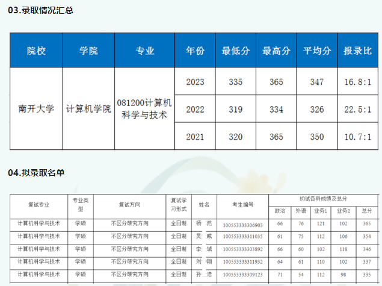Click the 081200计算机科学与技术 cell

[x=144, y=108]
